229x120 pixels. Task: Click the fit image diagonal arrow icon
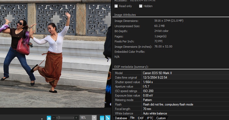(x=108, y=118)
